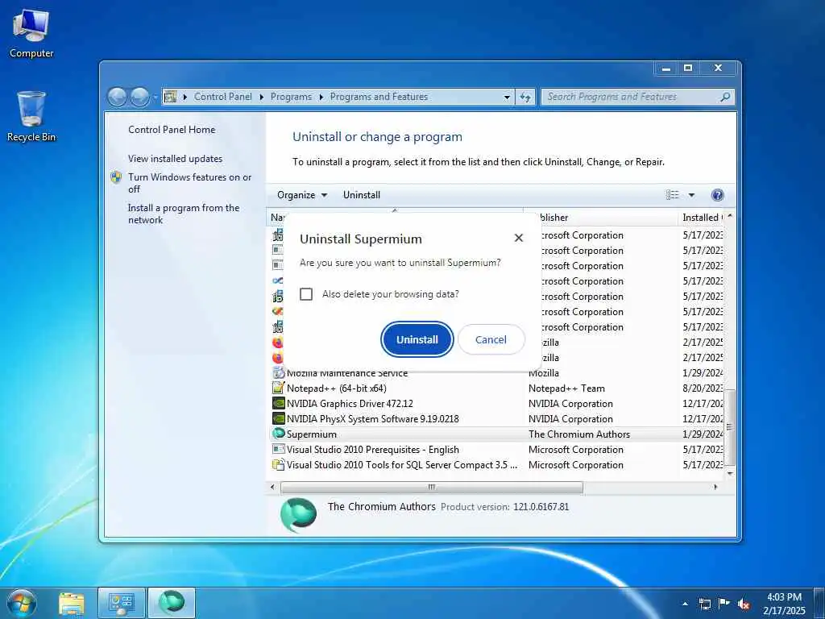Click the network tray icon
The height and width of the screenshot is (619, 825).
[x=704, y=604]
